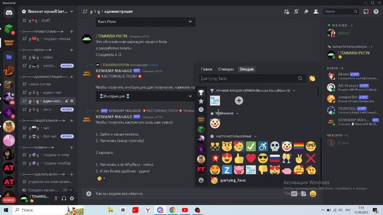This screenshot has height=215, width=383.
Task: Open the админ-чат channel
Action: 48,93
